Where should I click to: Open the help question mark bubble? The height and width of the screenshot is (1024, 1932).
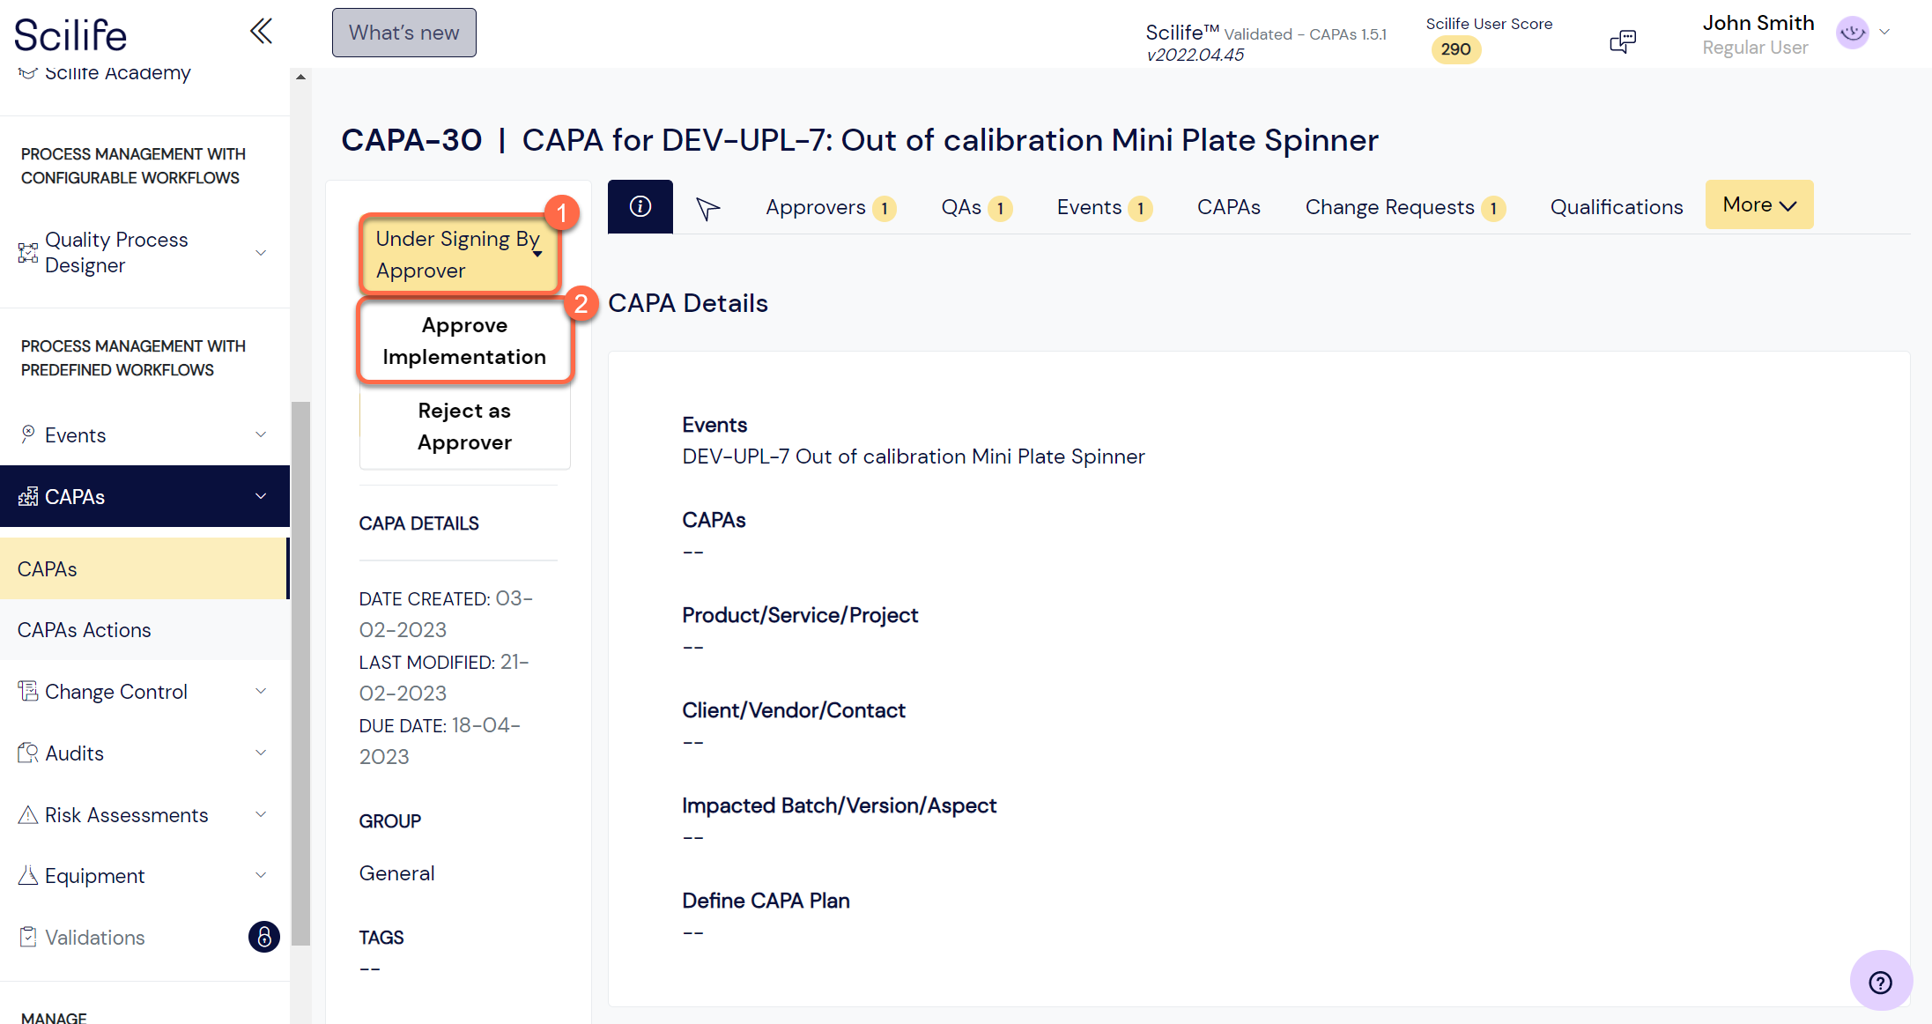point(1880,982)
